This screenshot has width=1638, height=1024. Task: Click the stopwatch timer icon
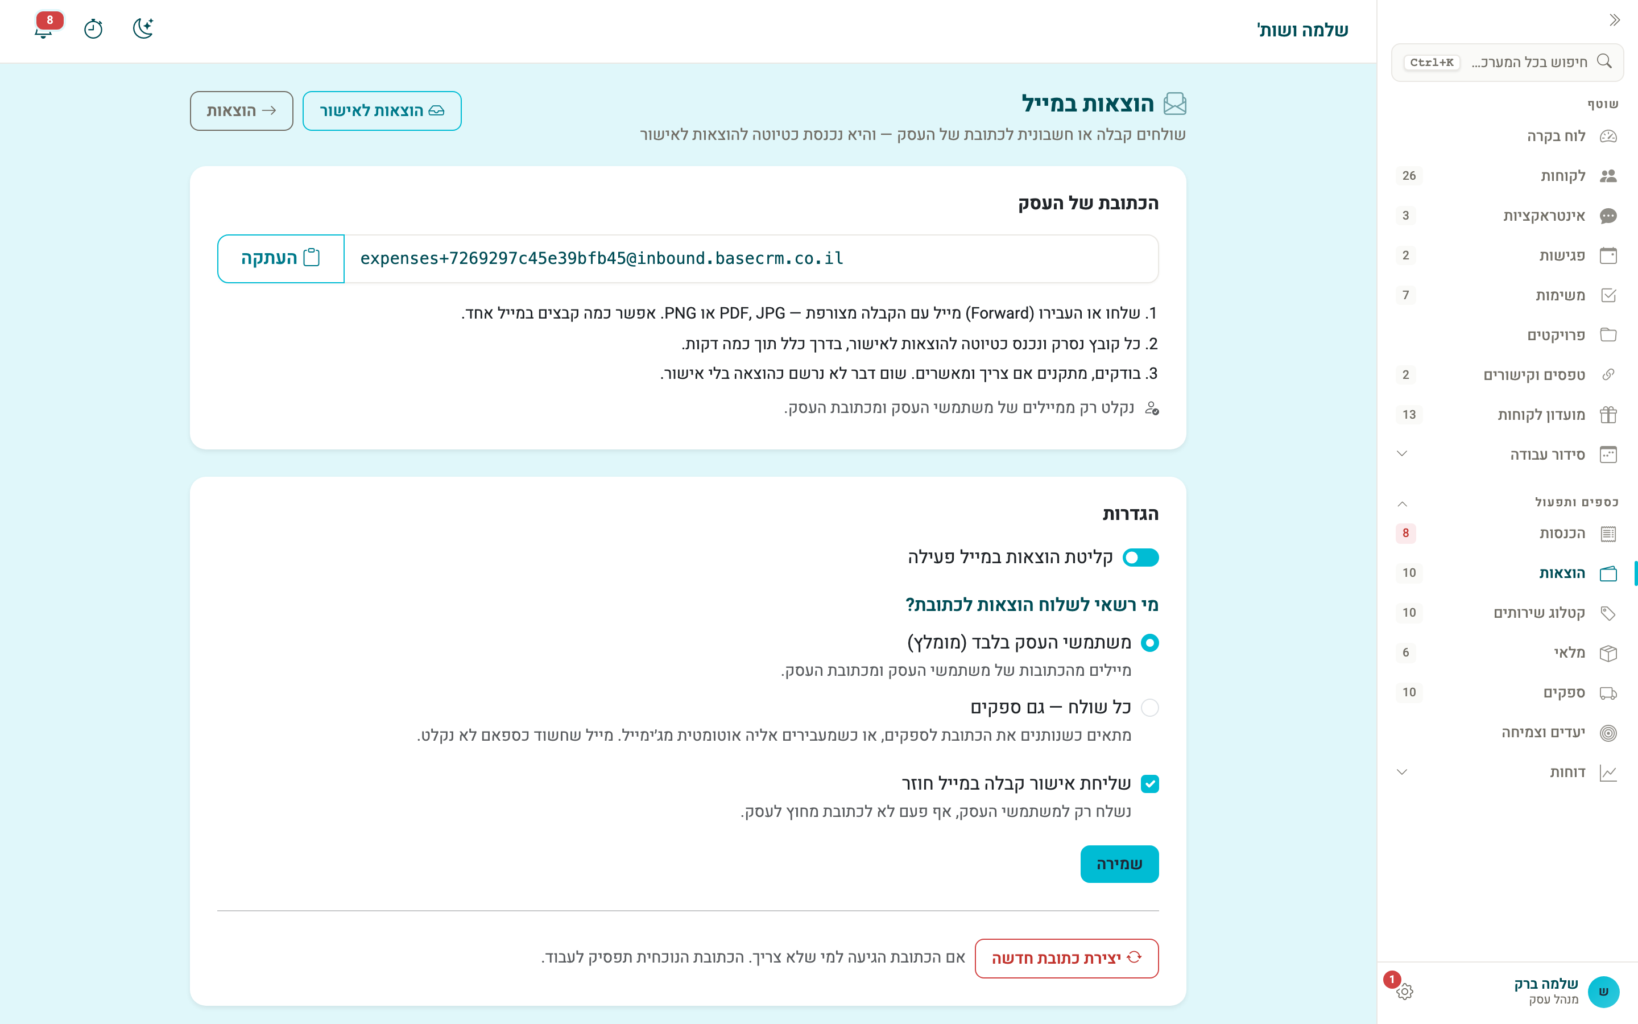[93, 28]
